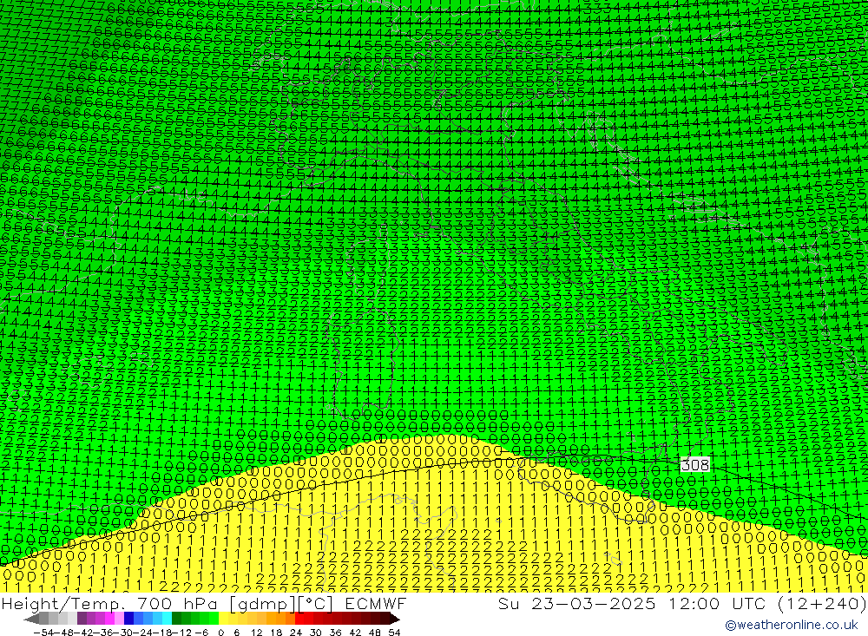Viewport: 868px width, 636px height.
Task: Click the dark green swatch near legend -12
Action: (176, 619)
